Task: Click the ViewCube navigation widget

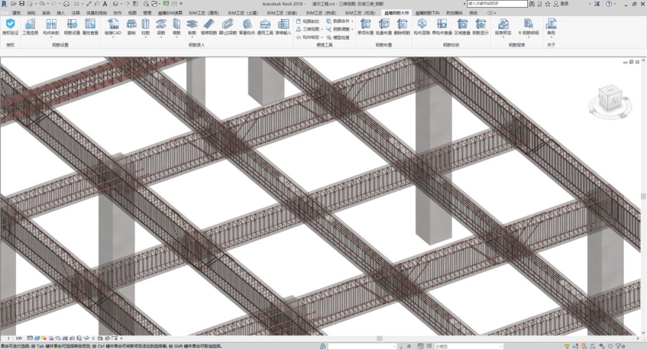Action: click(x=610, y=101)
